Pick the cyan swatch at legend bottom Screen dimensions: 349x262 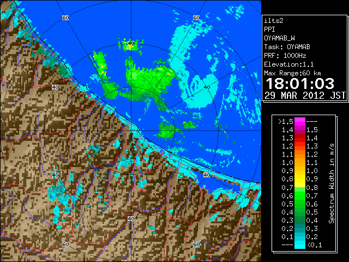(300, 245)
